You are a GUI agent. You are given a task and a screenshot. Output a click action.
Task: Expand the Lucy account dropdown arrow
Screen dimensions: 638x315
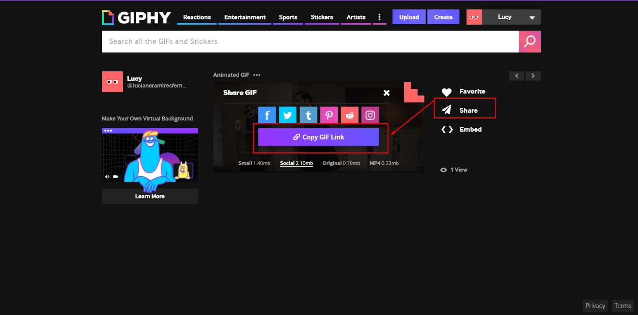532,17
